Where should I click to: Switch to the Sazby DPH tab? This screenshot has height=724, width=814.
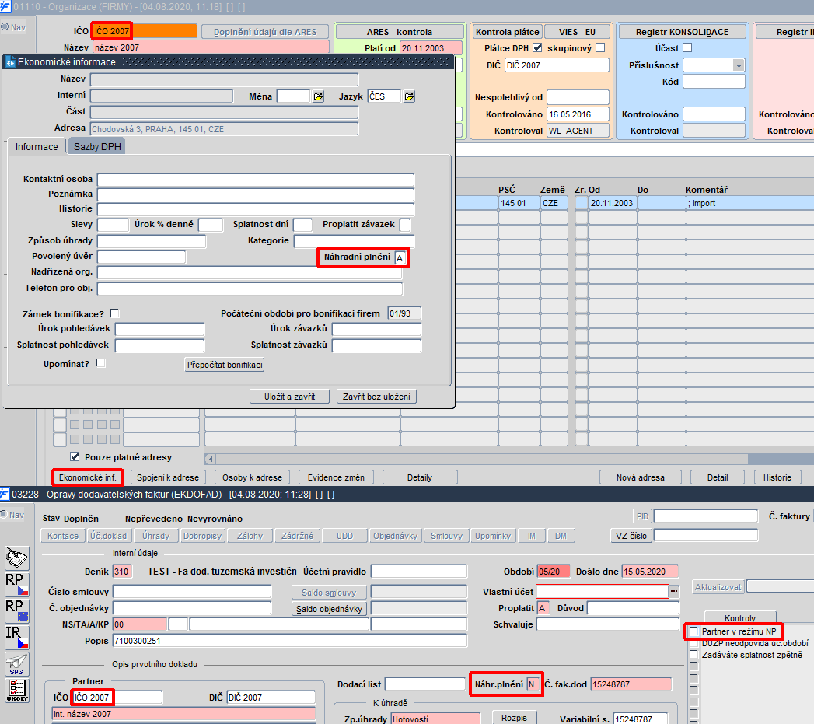click(x=97, y=146)
